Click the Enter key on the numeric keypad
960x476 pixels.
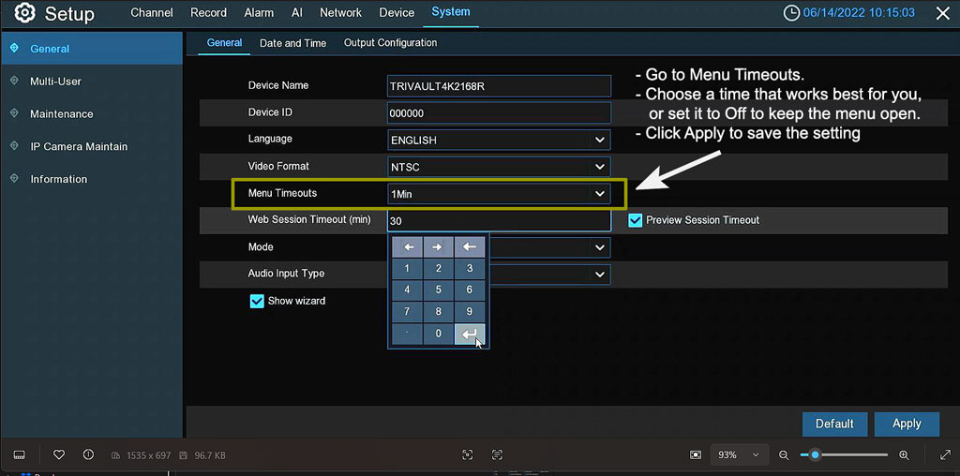pyautogui.click(x=470, y=335)
